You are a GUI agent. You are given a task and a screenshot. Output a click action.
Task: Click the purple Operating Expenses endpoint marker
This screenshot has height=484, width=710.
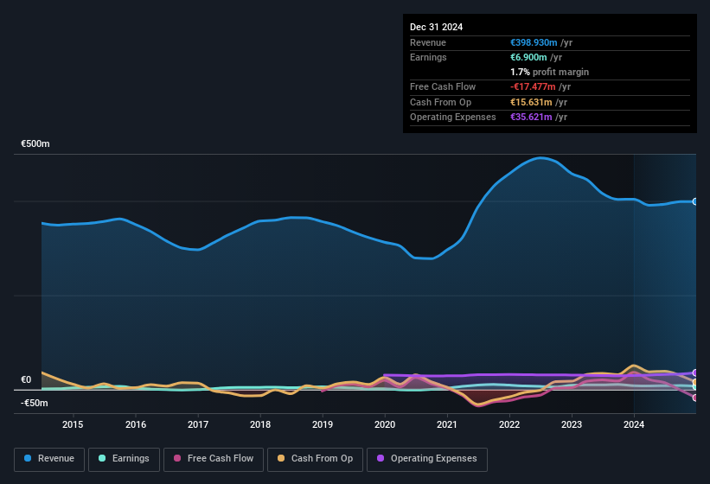coord(695,373)
